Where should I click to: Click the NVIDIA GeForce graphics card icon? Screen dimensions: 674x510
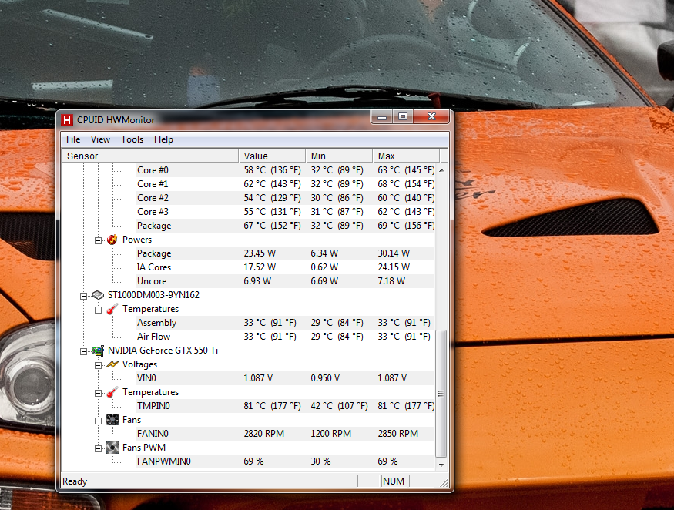(x=98, y=351)
